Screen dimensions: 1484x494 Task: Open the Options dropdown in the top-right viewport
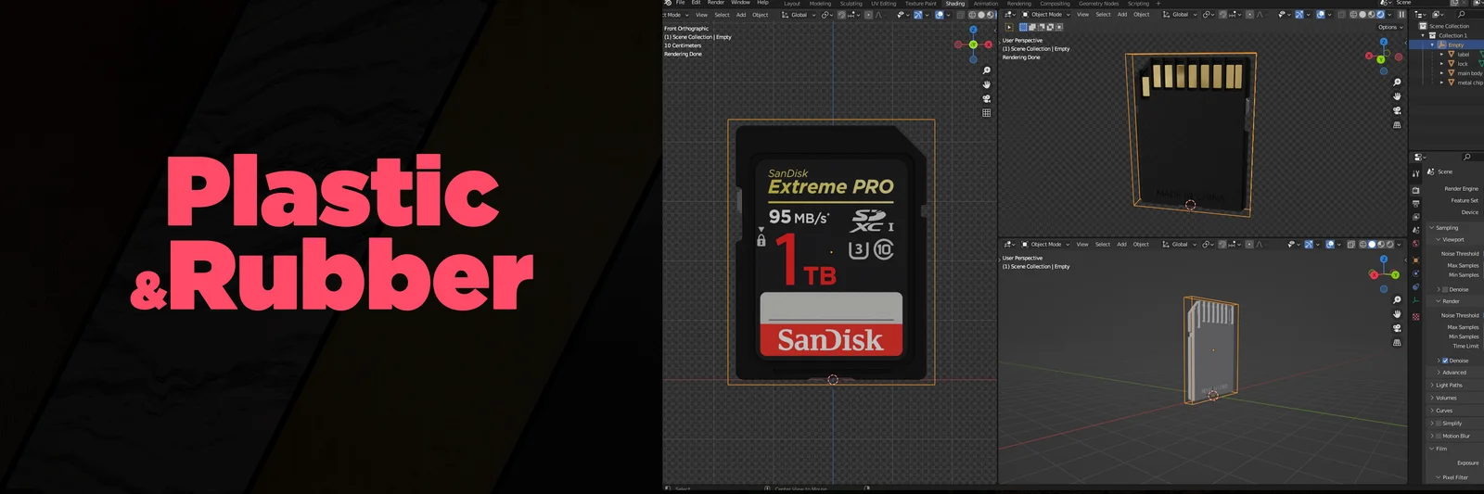point(1388,27)
